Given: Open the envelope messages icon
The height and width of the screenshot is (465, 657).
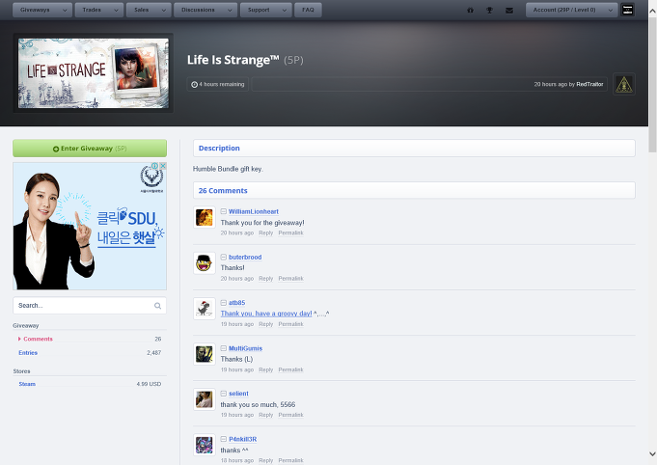Looking at the screenshot, I should point(509,10).
